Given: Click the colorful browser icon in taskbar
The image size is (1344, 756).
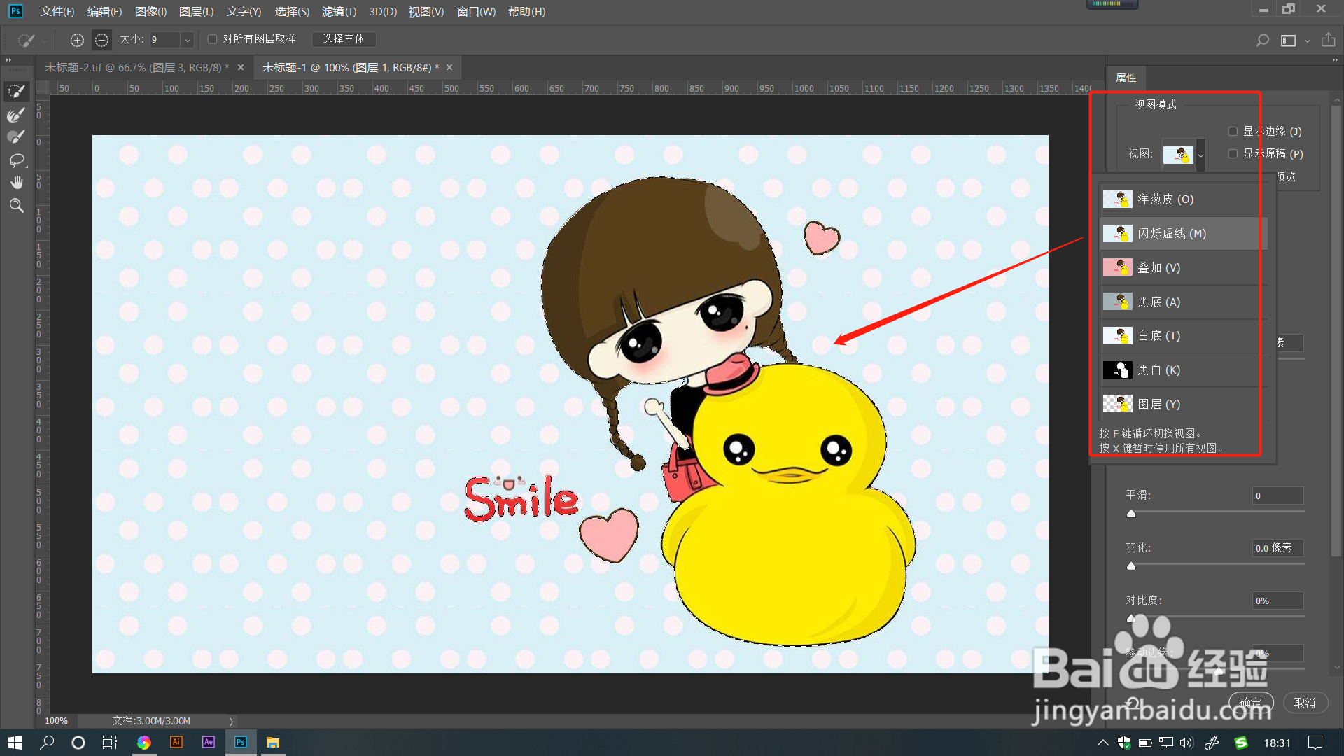Looking at the screenshot, I should [x=144, y=743].
